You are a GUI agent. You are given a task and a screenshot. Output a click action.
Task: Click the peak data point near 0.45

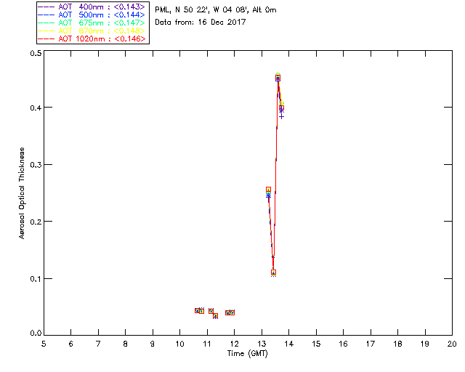click(278, 78)
